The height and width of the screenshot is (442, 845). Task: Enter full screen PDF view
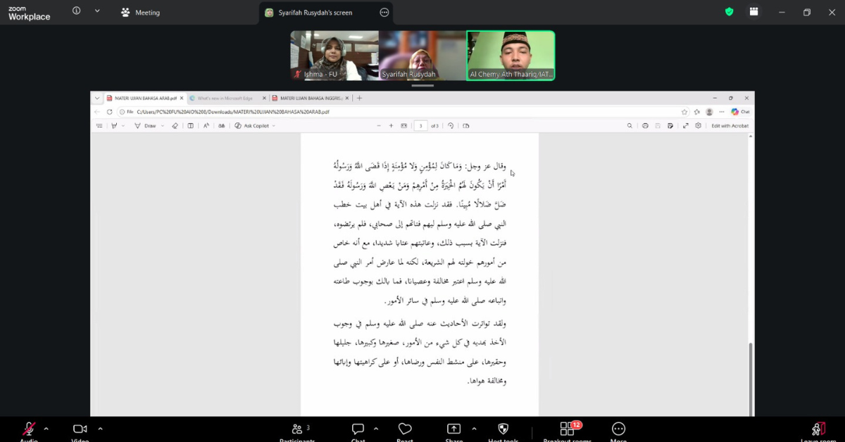[685, 126]
